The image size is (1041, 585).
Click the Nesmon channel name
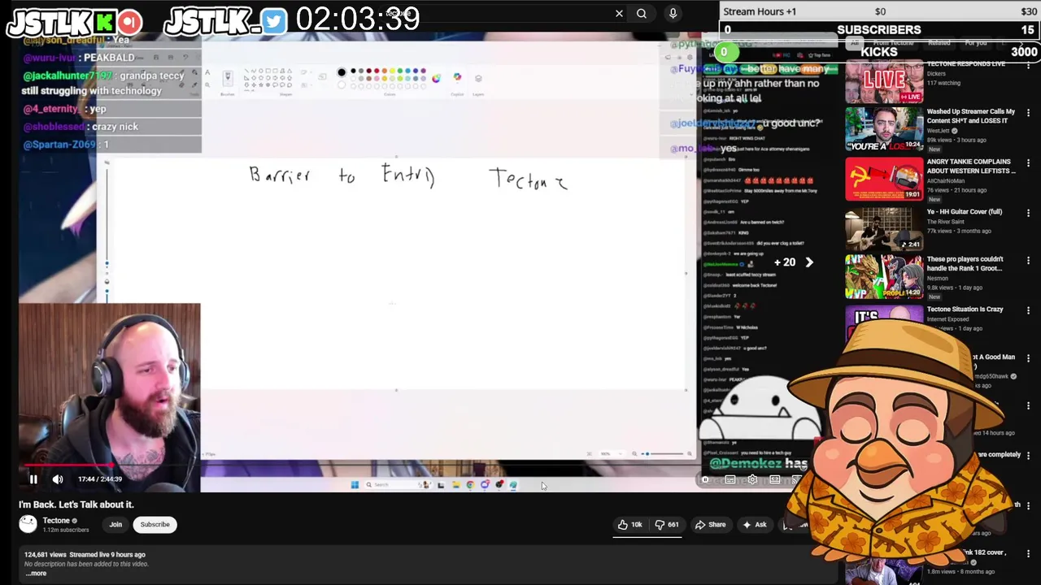(x=939, y=278)
